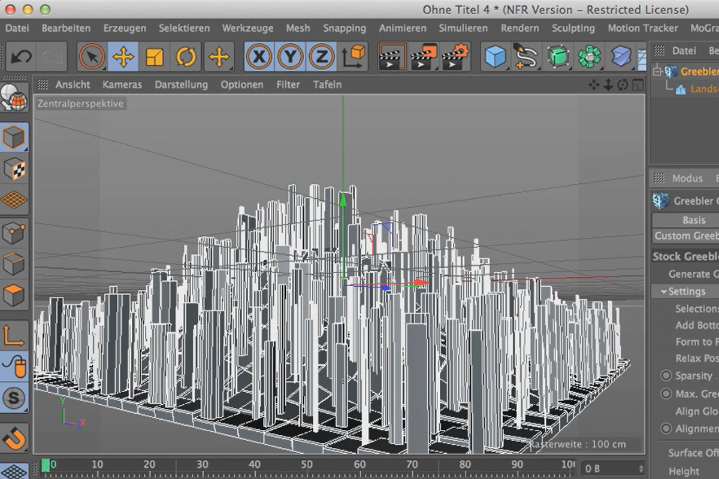
Task: Open the Sculpting menu
Action: coord(573,28)
